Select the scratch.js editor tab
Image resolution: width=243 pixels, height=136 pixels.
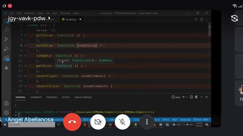(x=71, y=19)
